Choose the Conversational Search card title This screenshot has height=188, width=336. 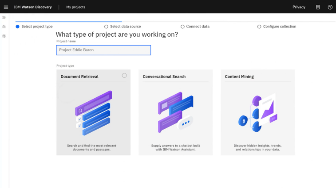click(x=164, y=77)
